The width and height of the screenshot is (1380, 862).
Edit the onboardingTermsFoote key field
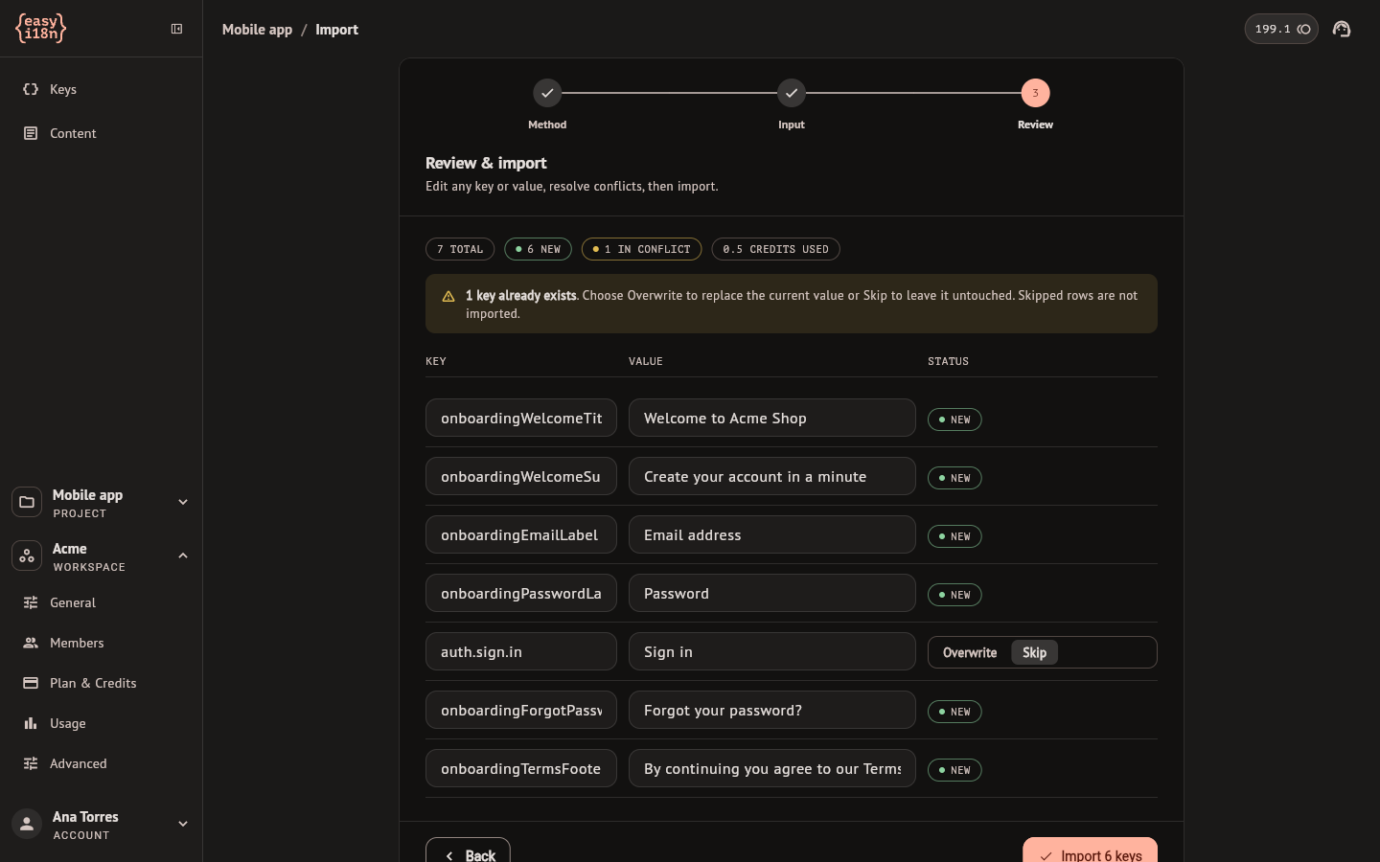[x=521, y=768]
